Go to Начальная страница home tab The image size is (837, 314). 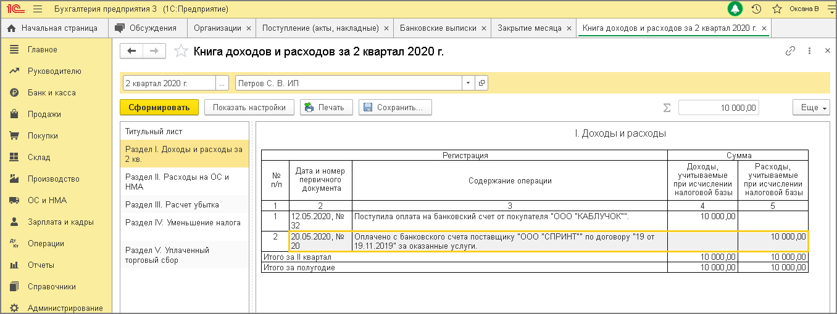[54, 28]
